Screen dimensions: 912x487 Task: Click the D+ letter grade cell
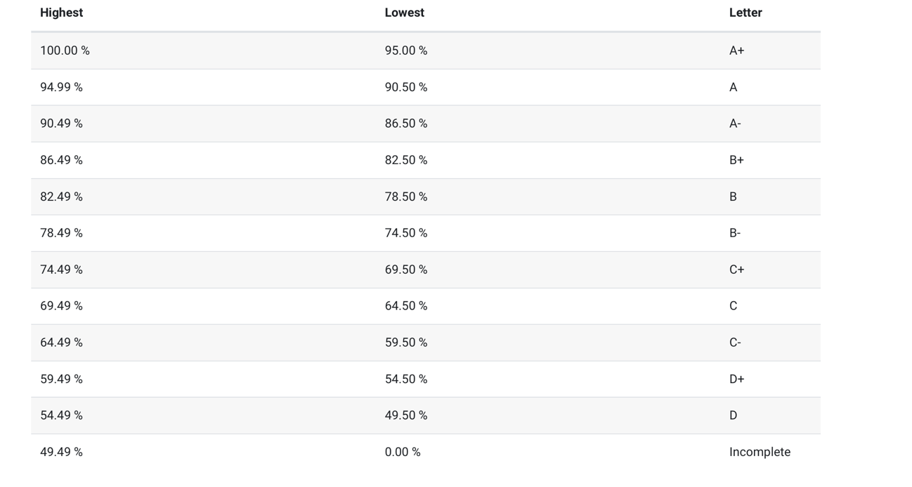point(736,379)
